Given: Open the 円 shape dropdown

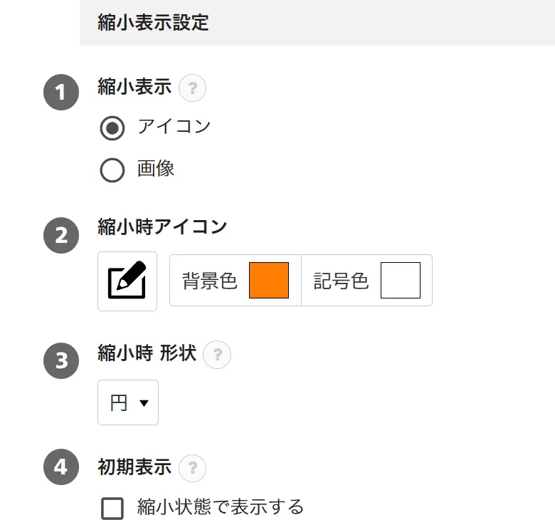Looking at the screenshot, I should [x=128, y=402].
